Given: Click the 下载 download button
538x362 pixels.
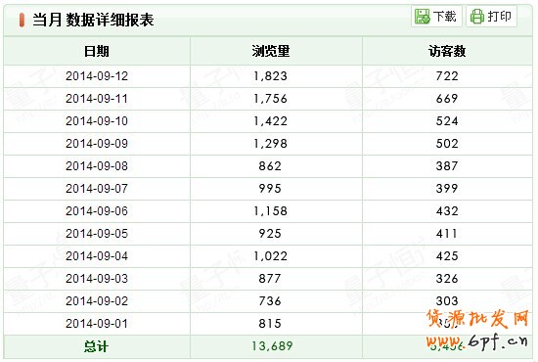Looking at the screenshot, I should [x=436, y=16].
